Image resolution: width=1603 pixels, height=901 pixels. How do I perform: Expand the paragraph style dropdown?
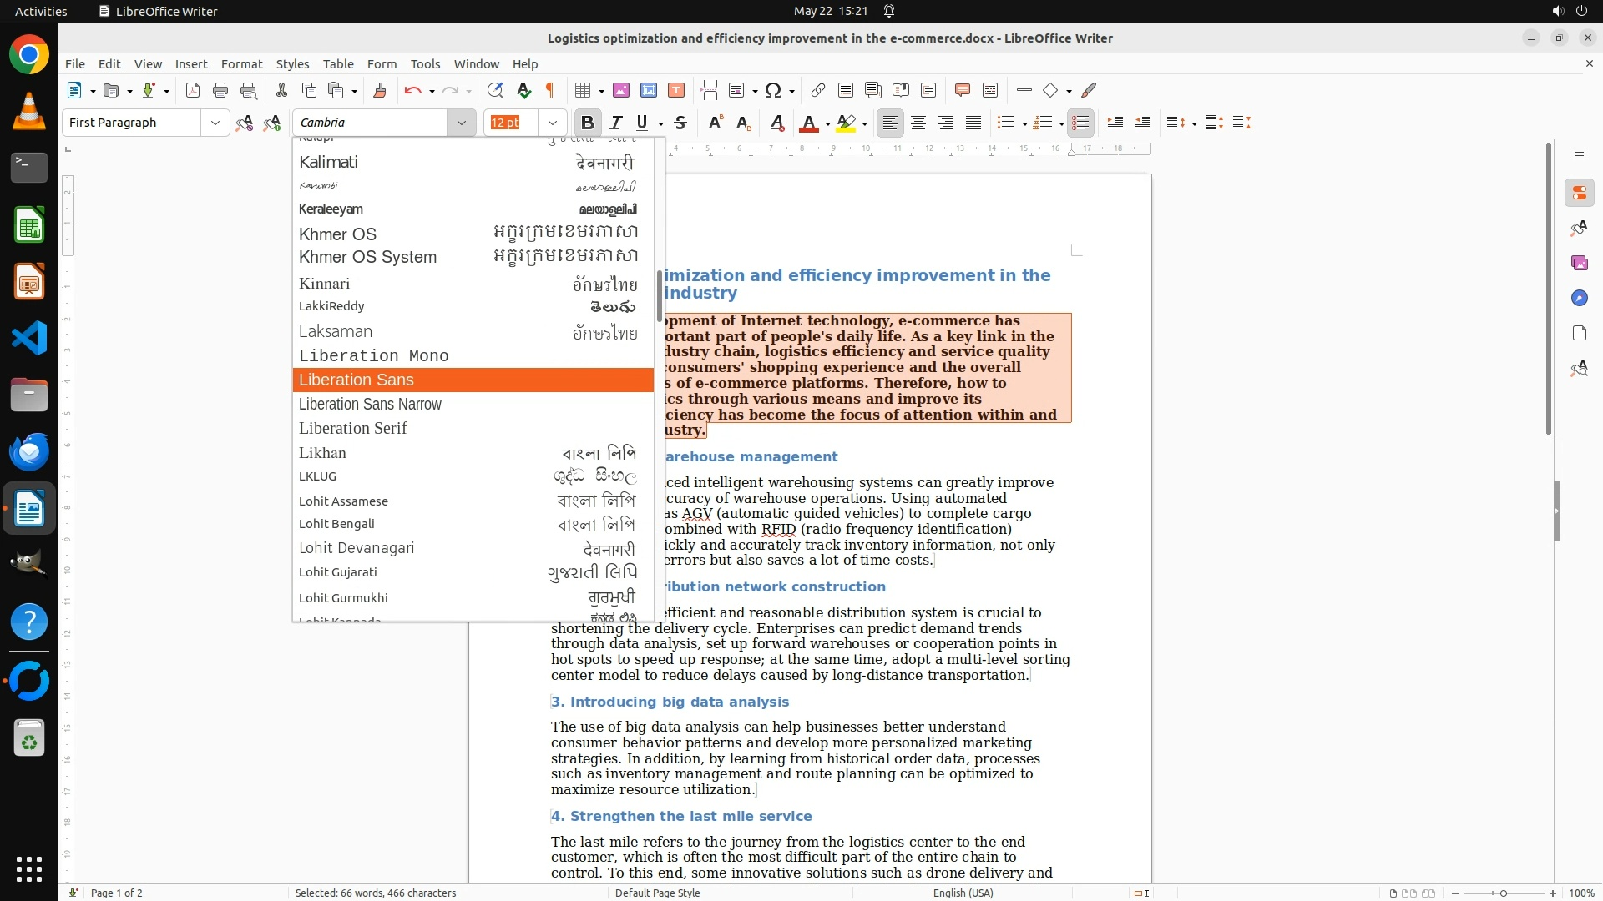pos(215,123)
